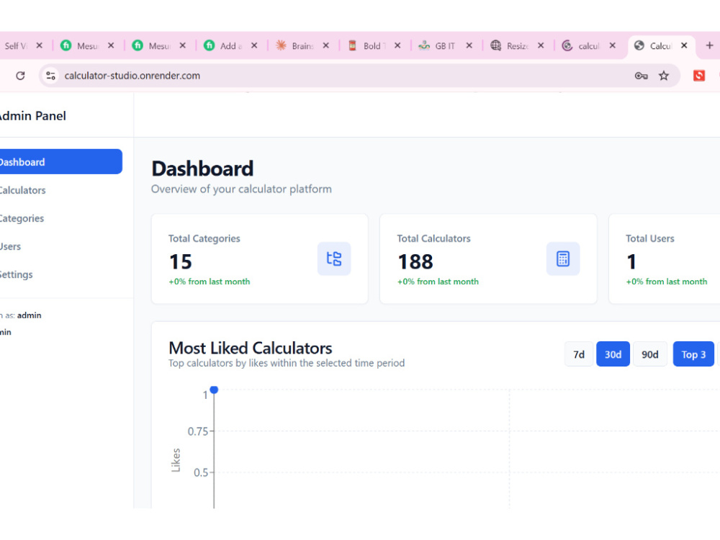
Task: Select the 30d time period
Action: coord(613,354)
